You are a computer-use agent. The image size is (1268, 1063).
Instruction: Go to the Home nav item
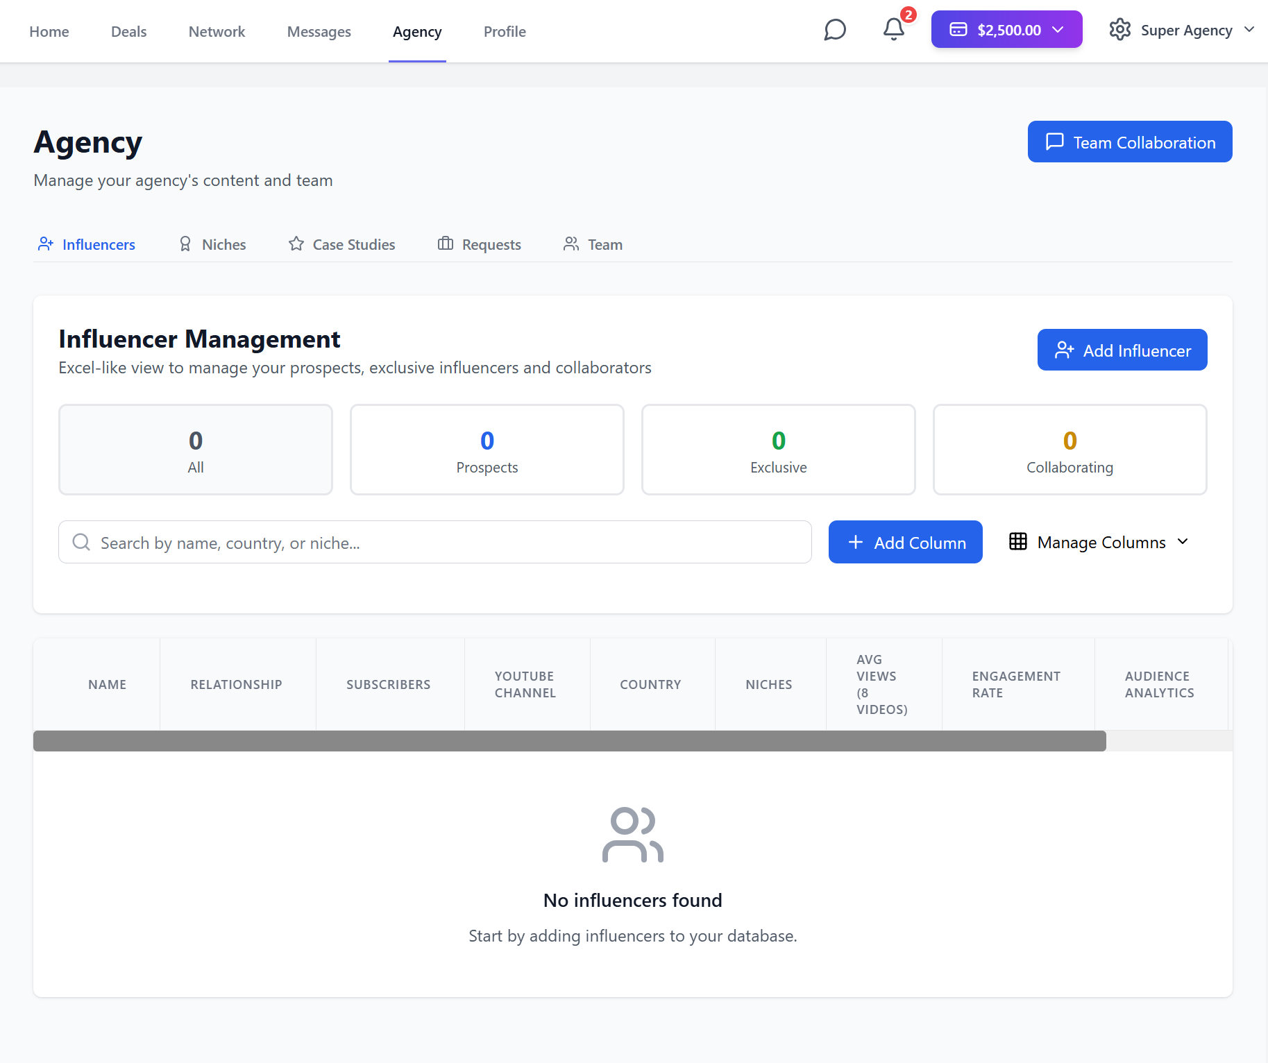point(49,31)
